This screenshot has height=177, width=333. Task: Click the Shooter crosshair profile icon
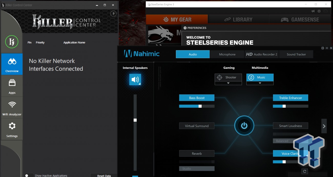219,78
